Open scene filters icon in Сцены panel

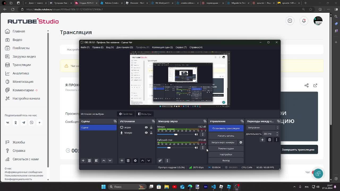click(96, 160)
